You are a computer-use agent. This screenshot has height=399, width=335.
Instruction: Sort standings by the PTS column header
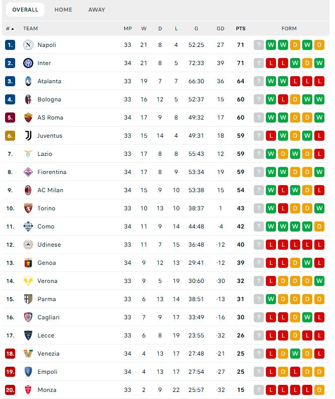(x=241, y=28)
